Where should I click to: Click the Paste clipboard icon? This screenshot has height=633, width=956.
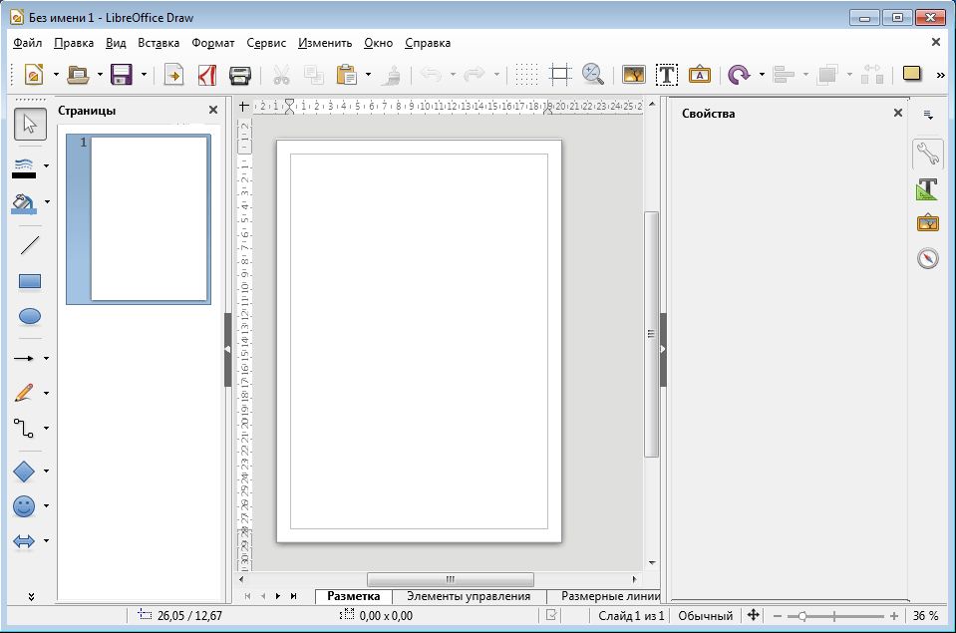[x=346, y=75]
